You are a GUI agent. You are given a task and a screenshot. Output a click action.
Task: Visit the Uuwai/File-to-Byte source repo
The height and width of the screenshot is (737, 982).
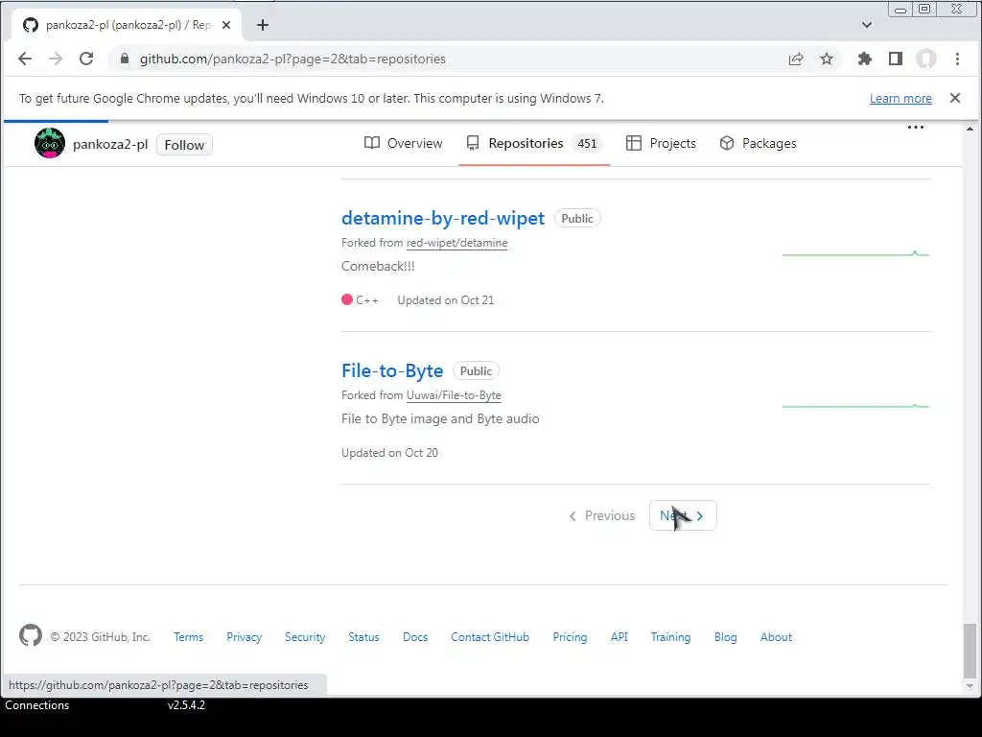click(454, 395)
